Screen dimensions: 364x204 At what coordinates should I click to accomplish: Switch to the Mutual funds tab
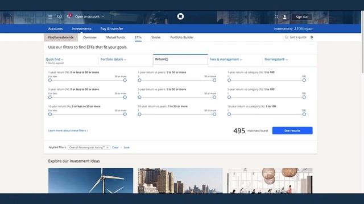point(115,37)
